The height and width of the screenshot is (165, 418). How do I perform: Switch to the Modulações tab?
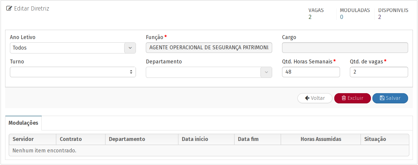23,123
